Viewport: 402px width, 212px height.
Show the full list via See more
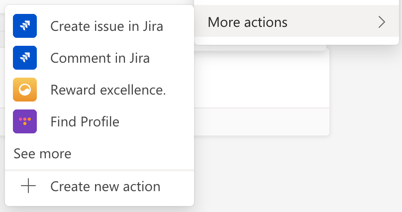(x=43, y=154)
